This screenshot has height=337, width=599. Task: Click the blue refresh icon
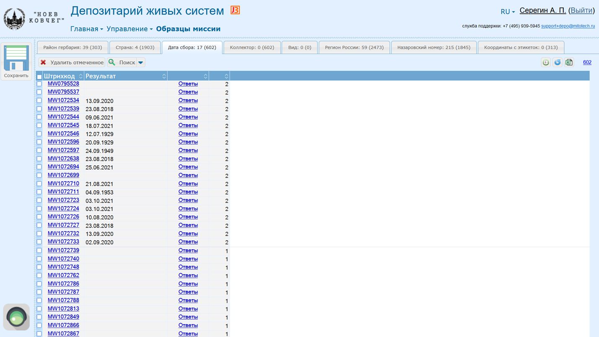click(557, 63)
